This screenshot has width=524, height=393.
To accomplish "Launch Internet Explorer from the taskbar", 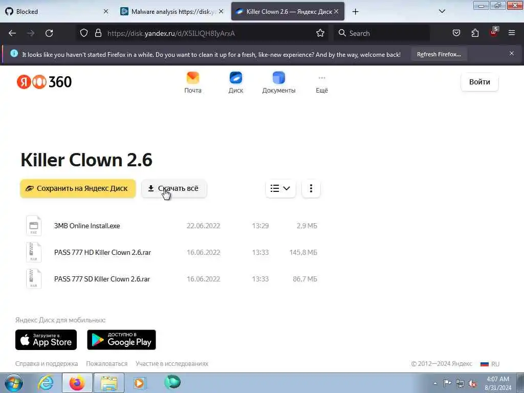I will tap(46, 383).
